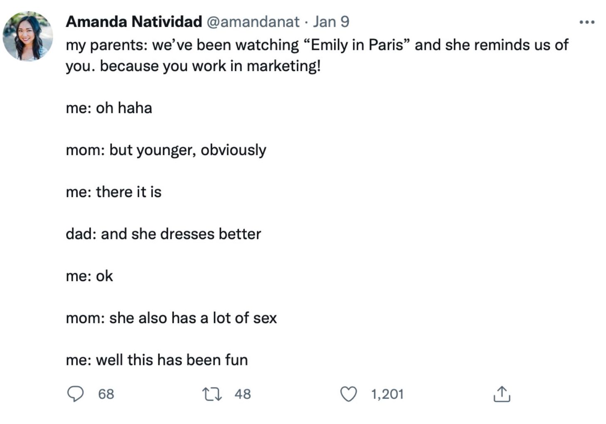
Task: Click the 1,201 likes count
Action: click(387, 394)
